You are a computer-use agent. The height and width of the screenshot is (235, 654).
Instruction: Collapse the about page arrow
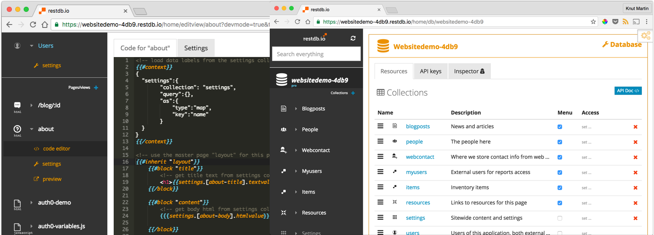pos(31,129)
